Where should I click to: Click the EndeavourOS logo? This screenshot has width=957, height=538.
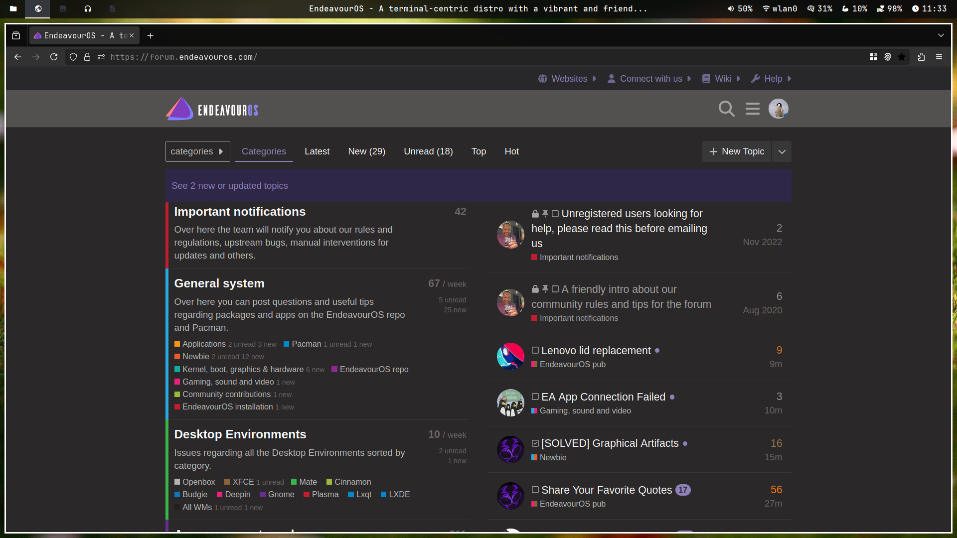(x=212, y=109)
